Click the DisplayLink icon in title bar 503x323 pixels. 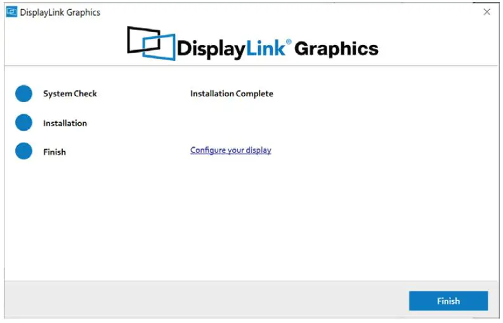pyautogui.click(x=12, y=12)
